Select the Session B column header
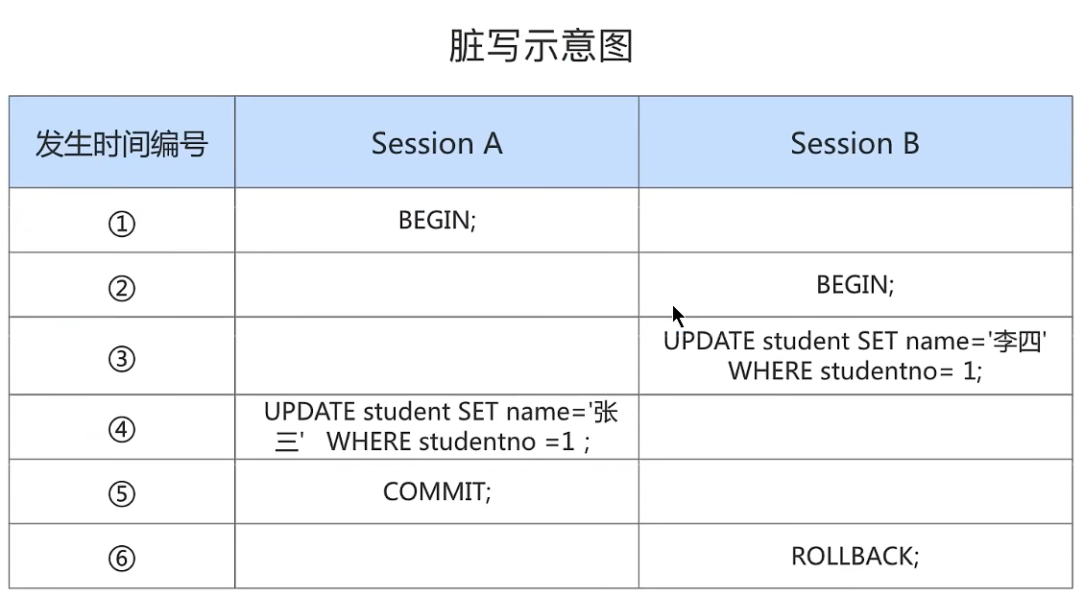The image size is (1084, 597). coord(855,144)
